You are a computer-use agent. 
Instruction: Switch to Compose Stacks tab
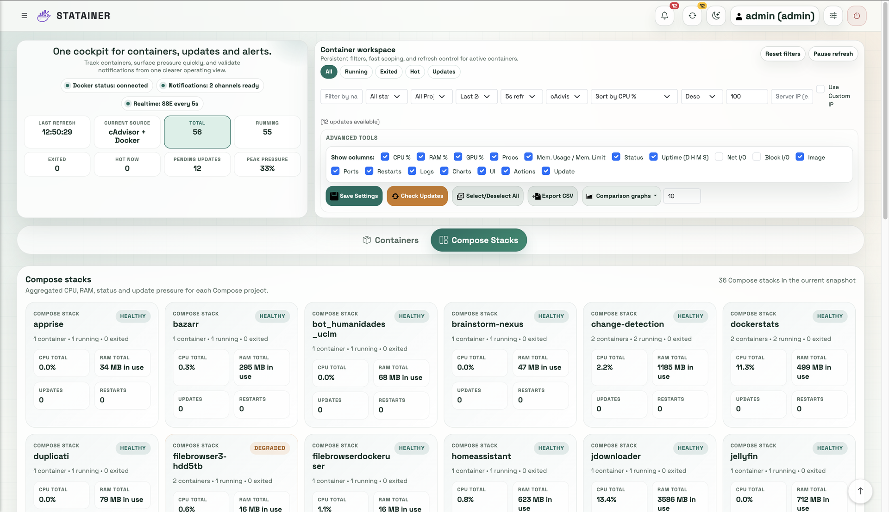click(479, 240)
